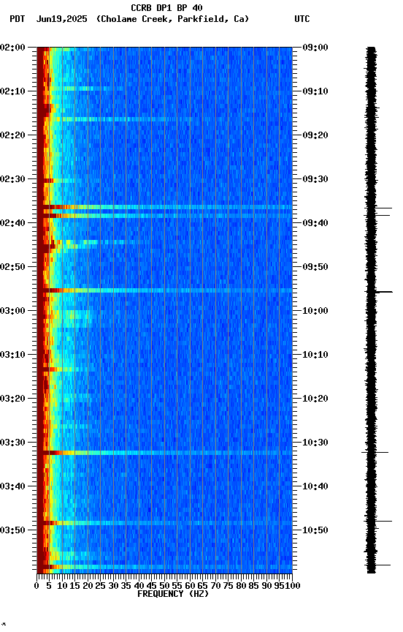Click the broadband event streak near 03:32
Screen dimensions: 403x632
point(164,453)
